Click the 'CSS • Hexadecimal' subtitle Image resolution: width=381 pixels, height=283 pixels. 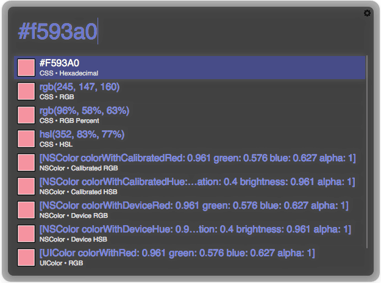(69, 73)
